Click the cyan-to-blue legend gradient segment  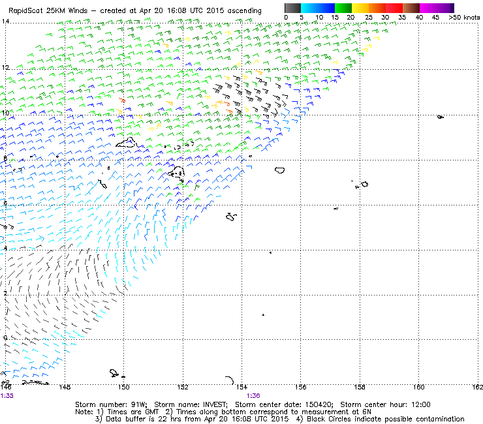point(318,8)
